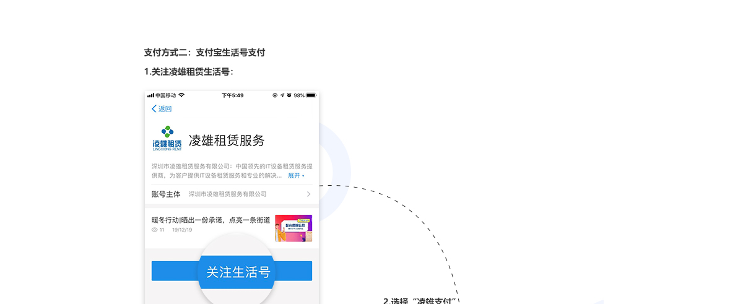Tap the back chevron next to 返回
This screenshot has height=304, width=743.
coord(154,109)
